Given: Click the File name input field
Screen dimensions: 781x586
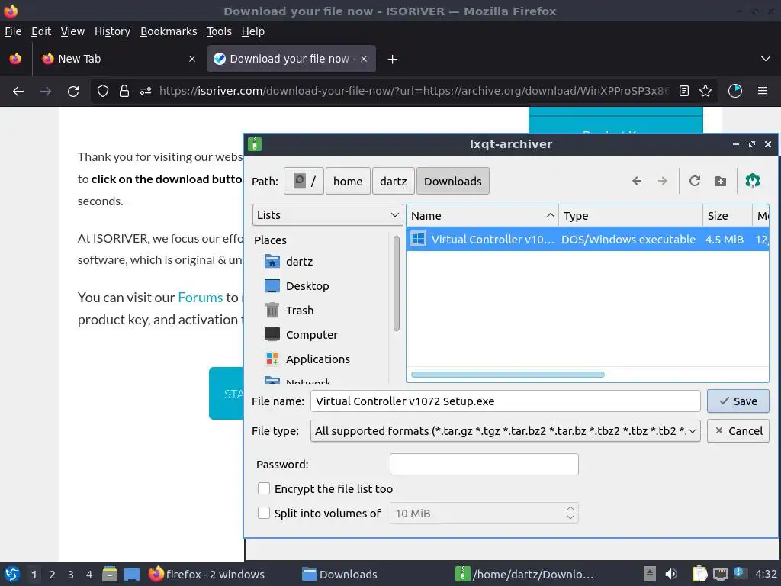Looking at the screenshot, I should [505, 401].
